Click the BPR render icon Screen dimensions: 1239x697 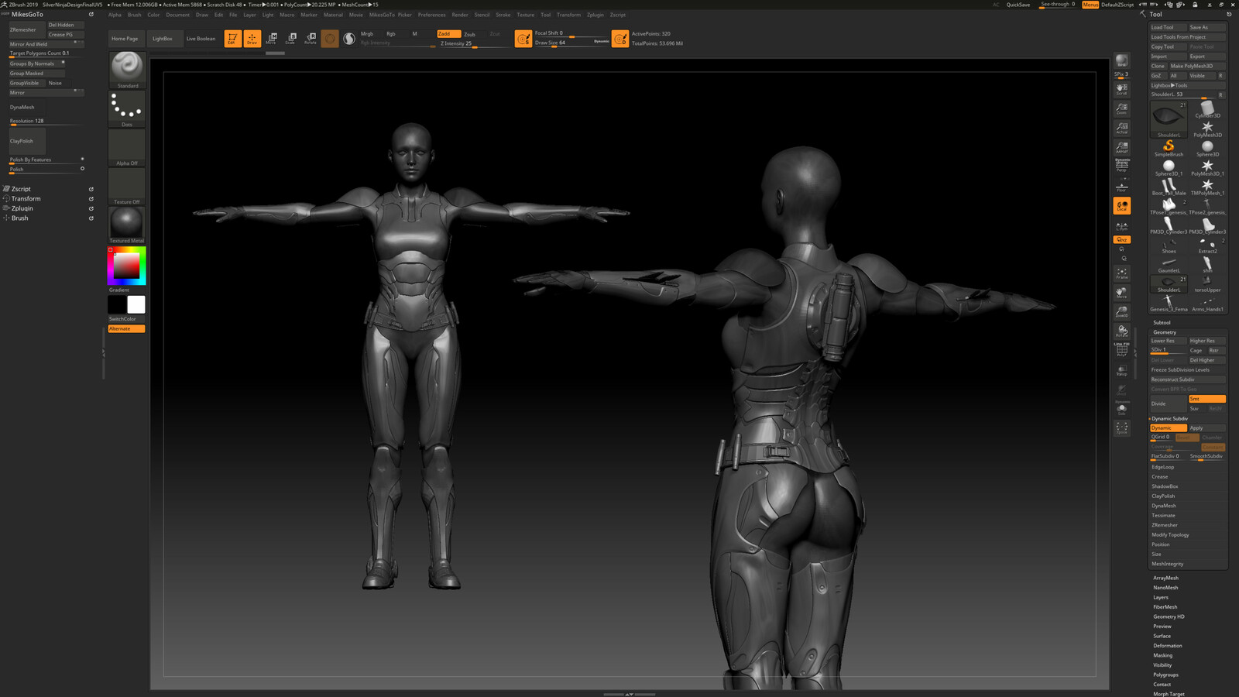1122,61
